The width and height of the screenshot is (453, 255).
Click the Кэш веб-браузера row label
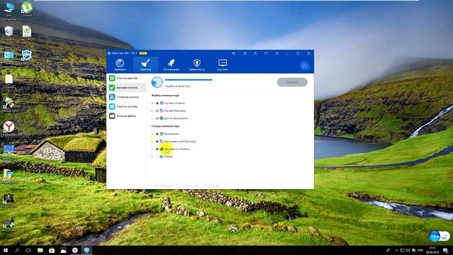coord(175,110)
